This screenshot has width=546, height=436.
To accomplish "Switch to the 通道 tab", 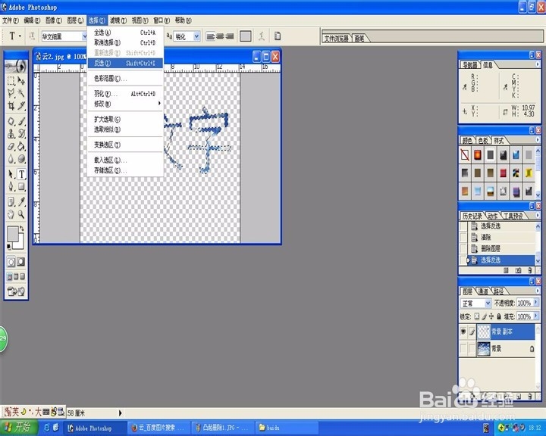I will click(483, 291).
